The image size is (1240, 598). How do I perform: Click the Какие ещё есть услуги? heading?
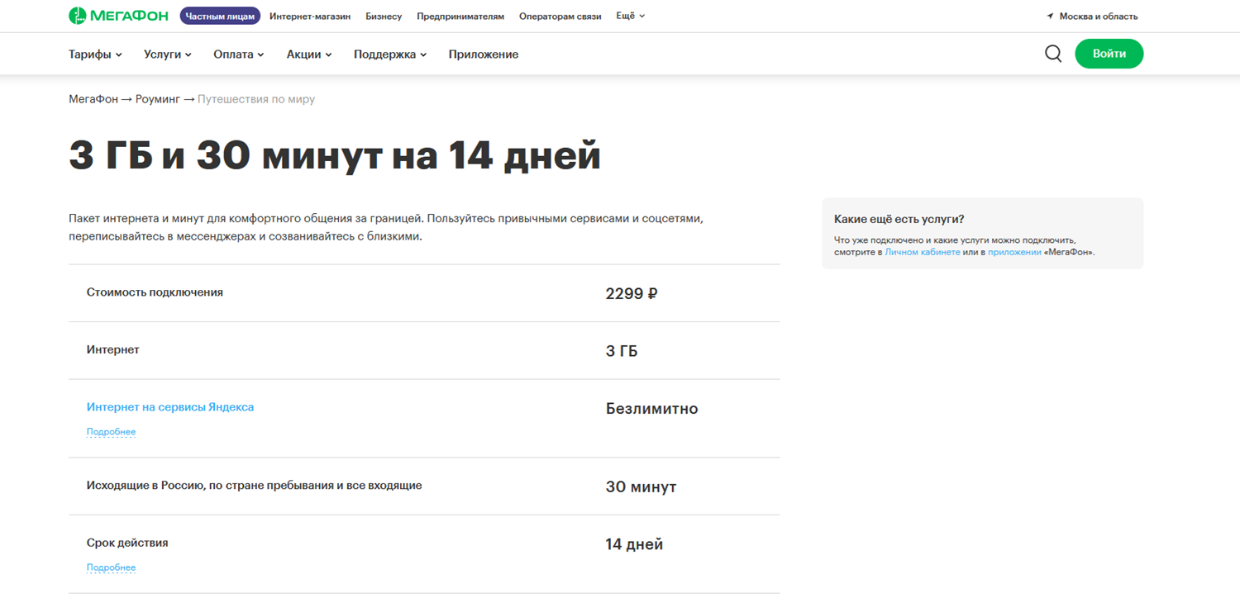point(899,219)
